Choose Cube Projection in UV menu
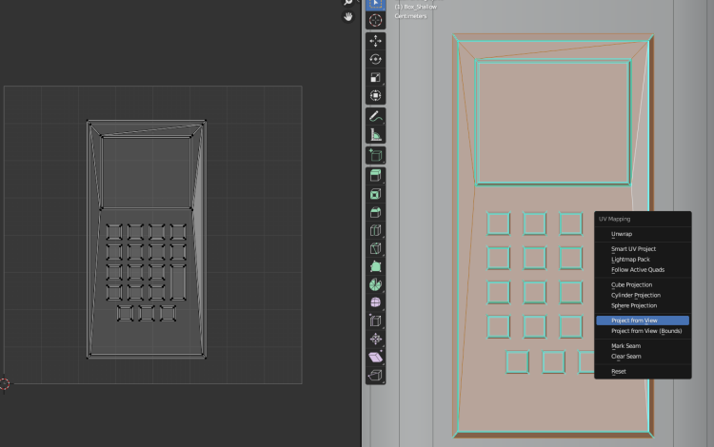This screenshot has height=447, width=714. pos(631,284)
